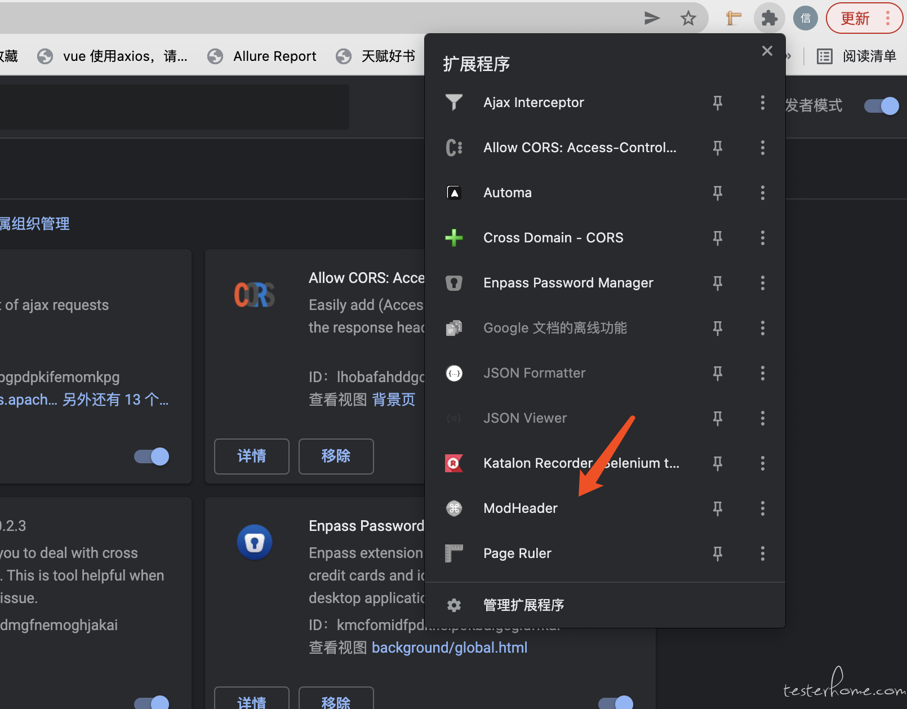Open the '另外还有 13 个' sites link

[115, 400]
